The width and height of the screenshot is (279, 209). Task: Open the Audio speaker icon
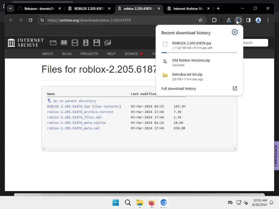(x=86, y=43)
